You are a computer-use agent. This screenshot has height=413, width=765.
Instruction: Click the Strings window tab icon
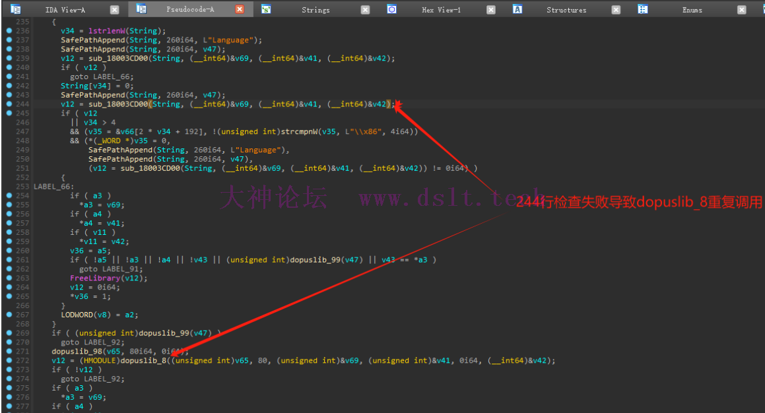[x=266, y=9]
